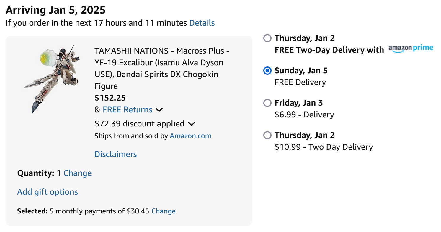Image resolution: width=441 pixels, height=232 pixels.
Task: Open the YF-19 Excalibur product image
Action: click(51, 79)
